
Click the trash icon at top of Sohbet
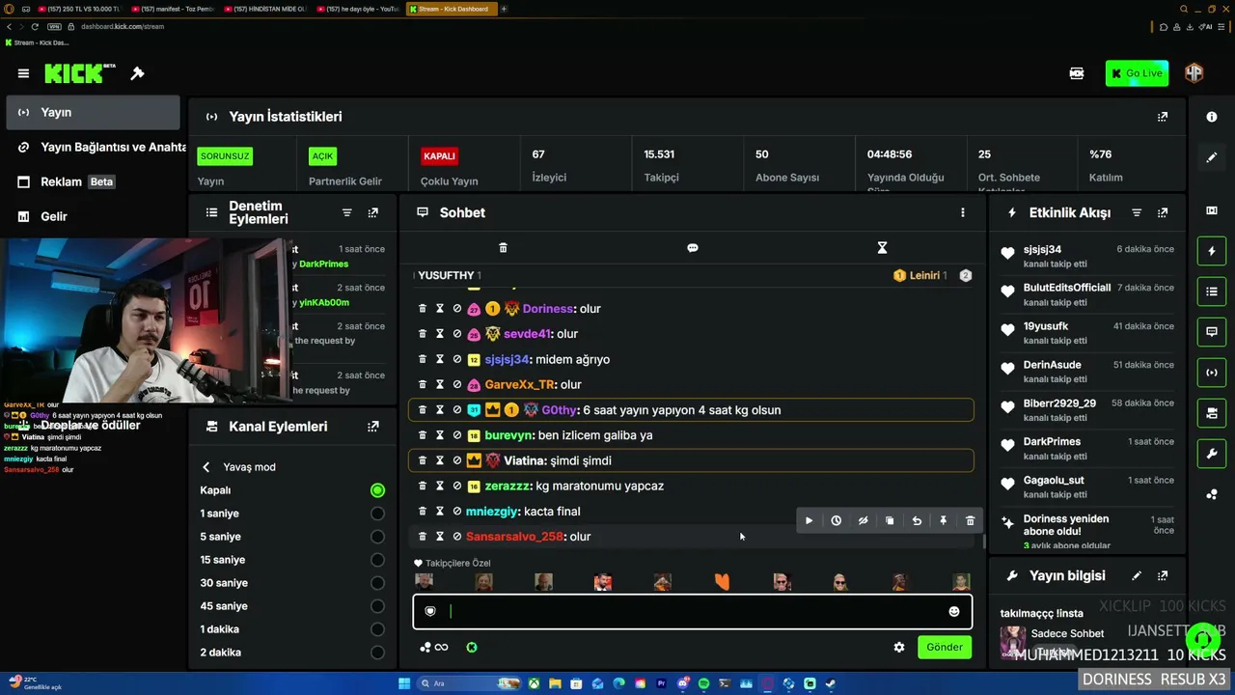tap(503, 248)
